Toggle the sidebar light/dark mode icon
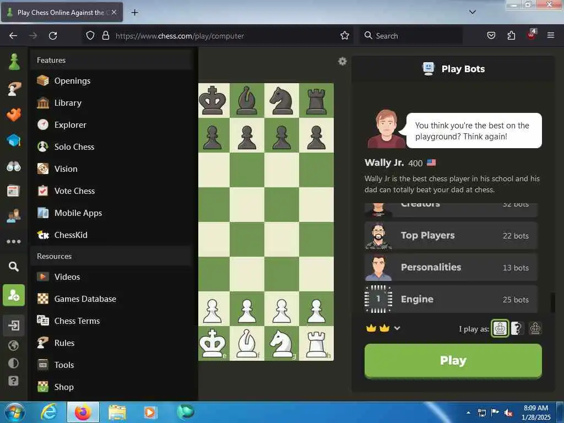Screen dimensions: 564x423 (13, 363)
